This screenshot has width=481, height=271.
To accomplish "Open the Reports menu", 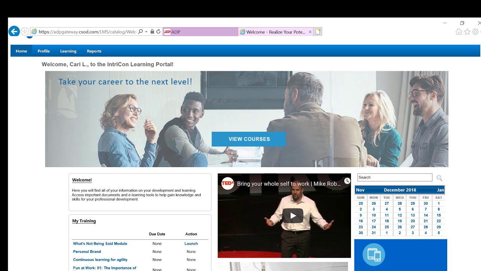I will click(x=94, y=51).
